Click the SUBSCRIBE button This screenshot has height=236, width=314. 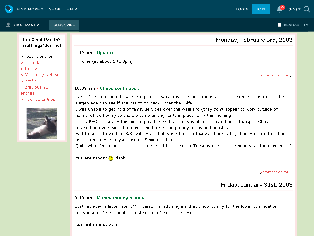point(64,25)
